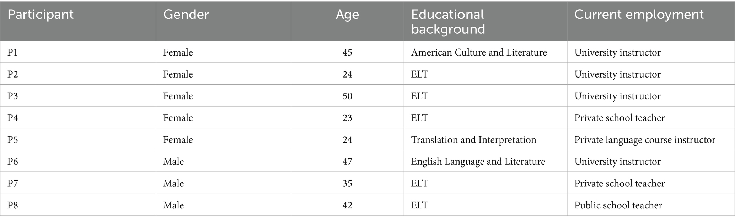Click the Participant column header
735x222 pixels.
pos(41,15)
